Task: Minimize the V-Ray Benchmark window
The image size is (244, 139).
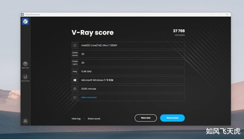Action: 212,15
